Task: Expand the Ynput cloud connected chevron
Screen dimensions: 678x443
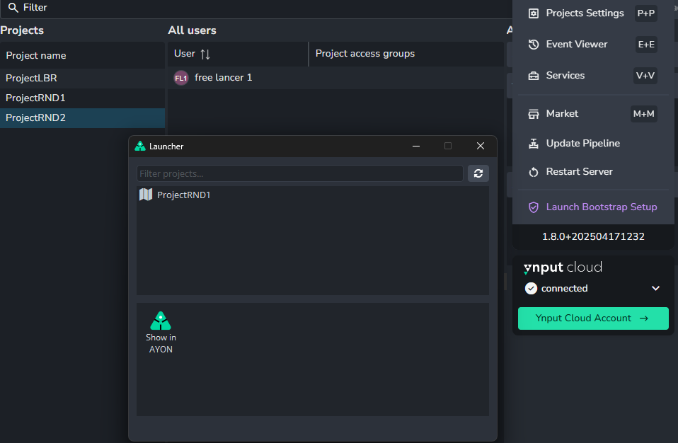Action: (x=655, y=288)
